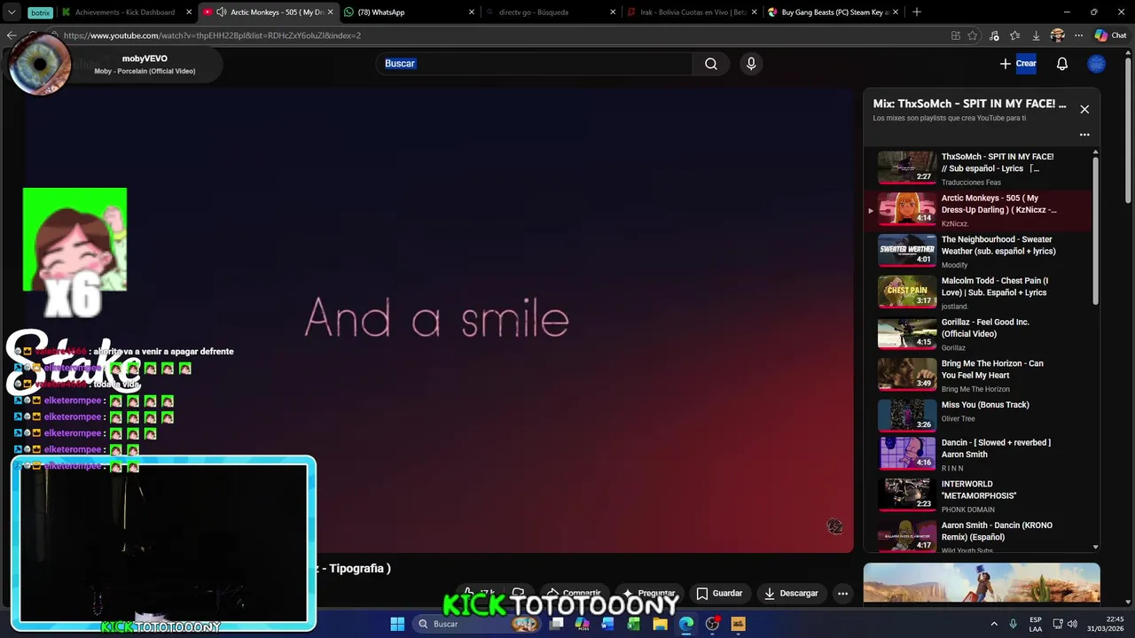Click the system tray microphone icon
This screenshot has height=638, width=1135.
click(1013, 624)
